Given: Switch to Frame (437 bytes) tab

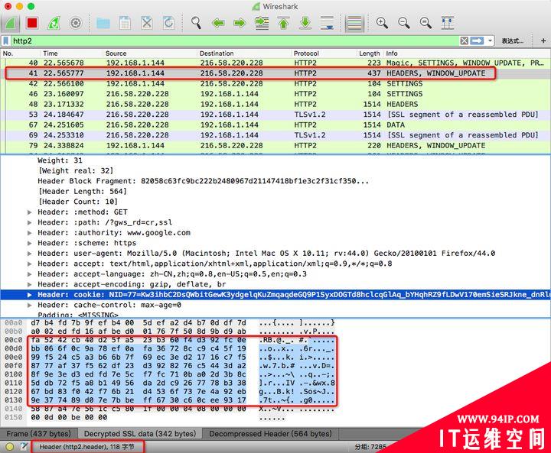Looking at the screenshot, I should point(39,434).
